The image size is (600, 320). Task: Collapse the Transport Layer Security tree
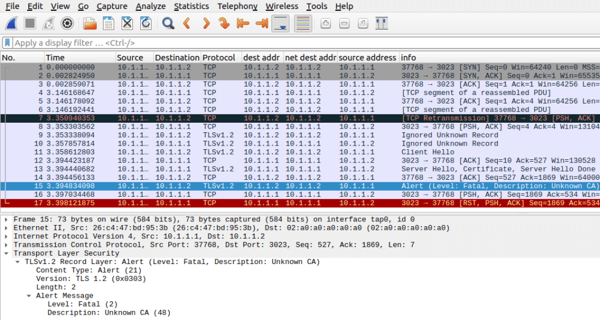pos(7,253)
